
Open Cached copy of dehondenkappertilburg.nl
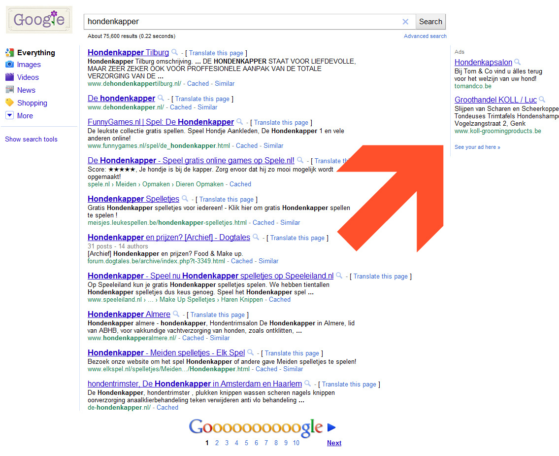[x=198, y=83]
